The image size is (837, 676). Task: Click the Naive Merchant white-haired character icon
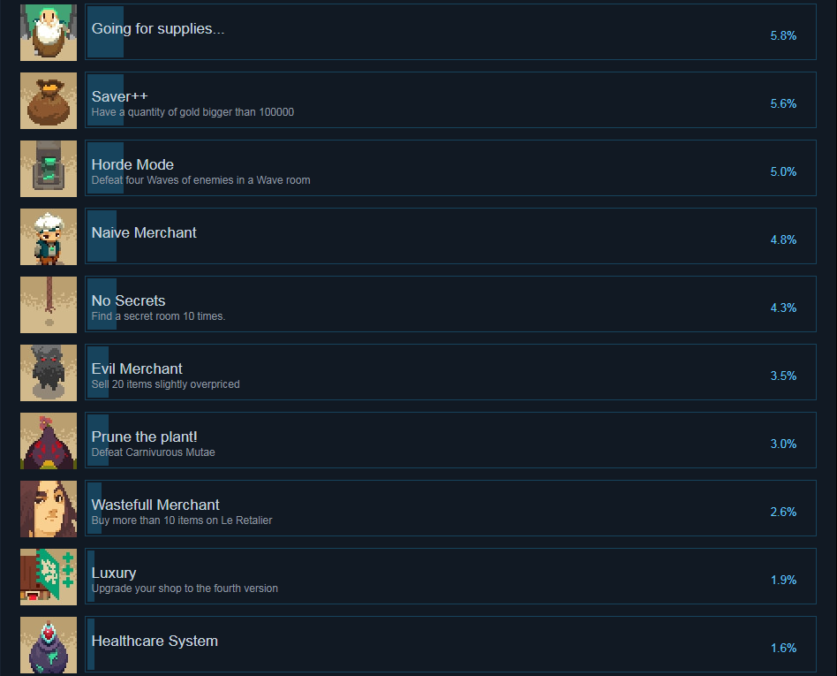(x=49, y=237)
